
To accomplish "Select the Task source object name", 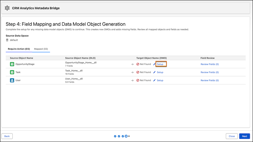I will (18, 72).
